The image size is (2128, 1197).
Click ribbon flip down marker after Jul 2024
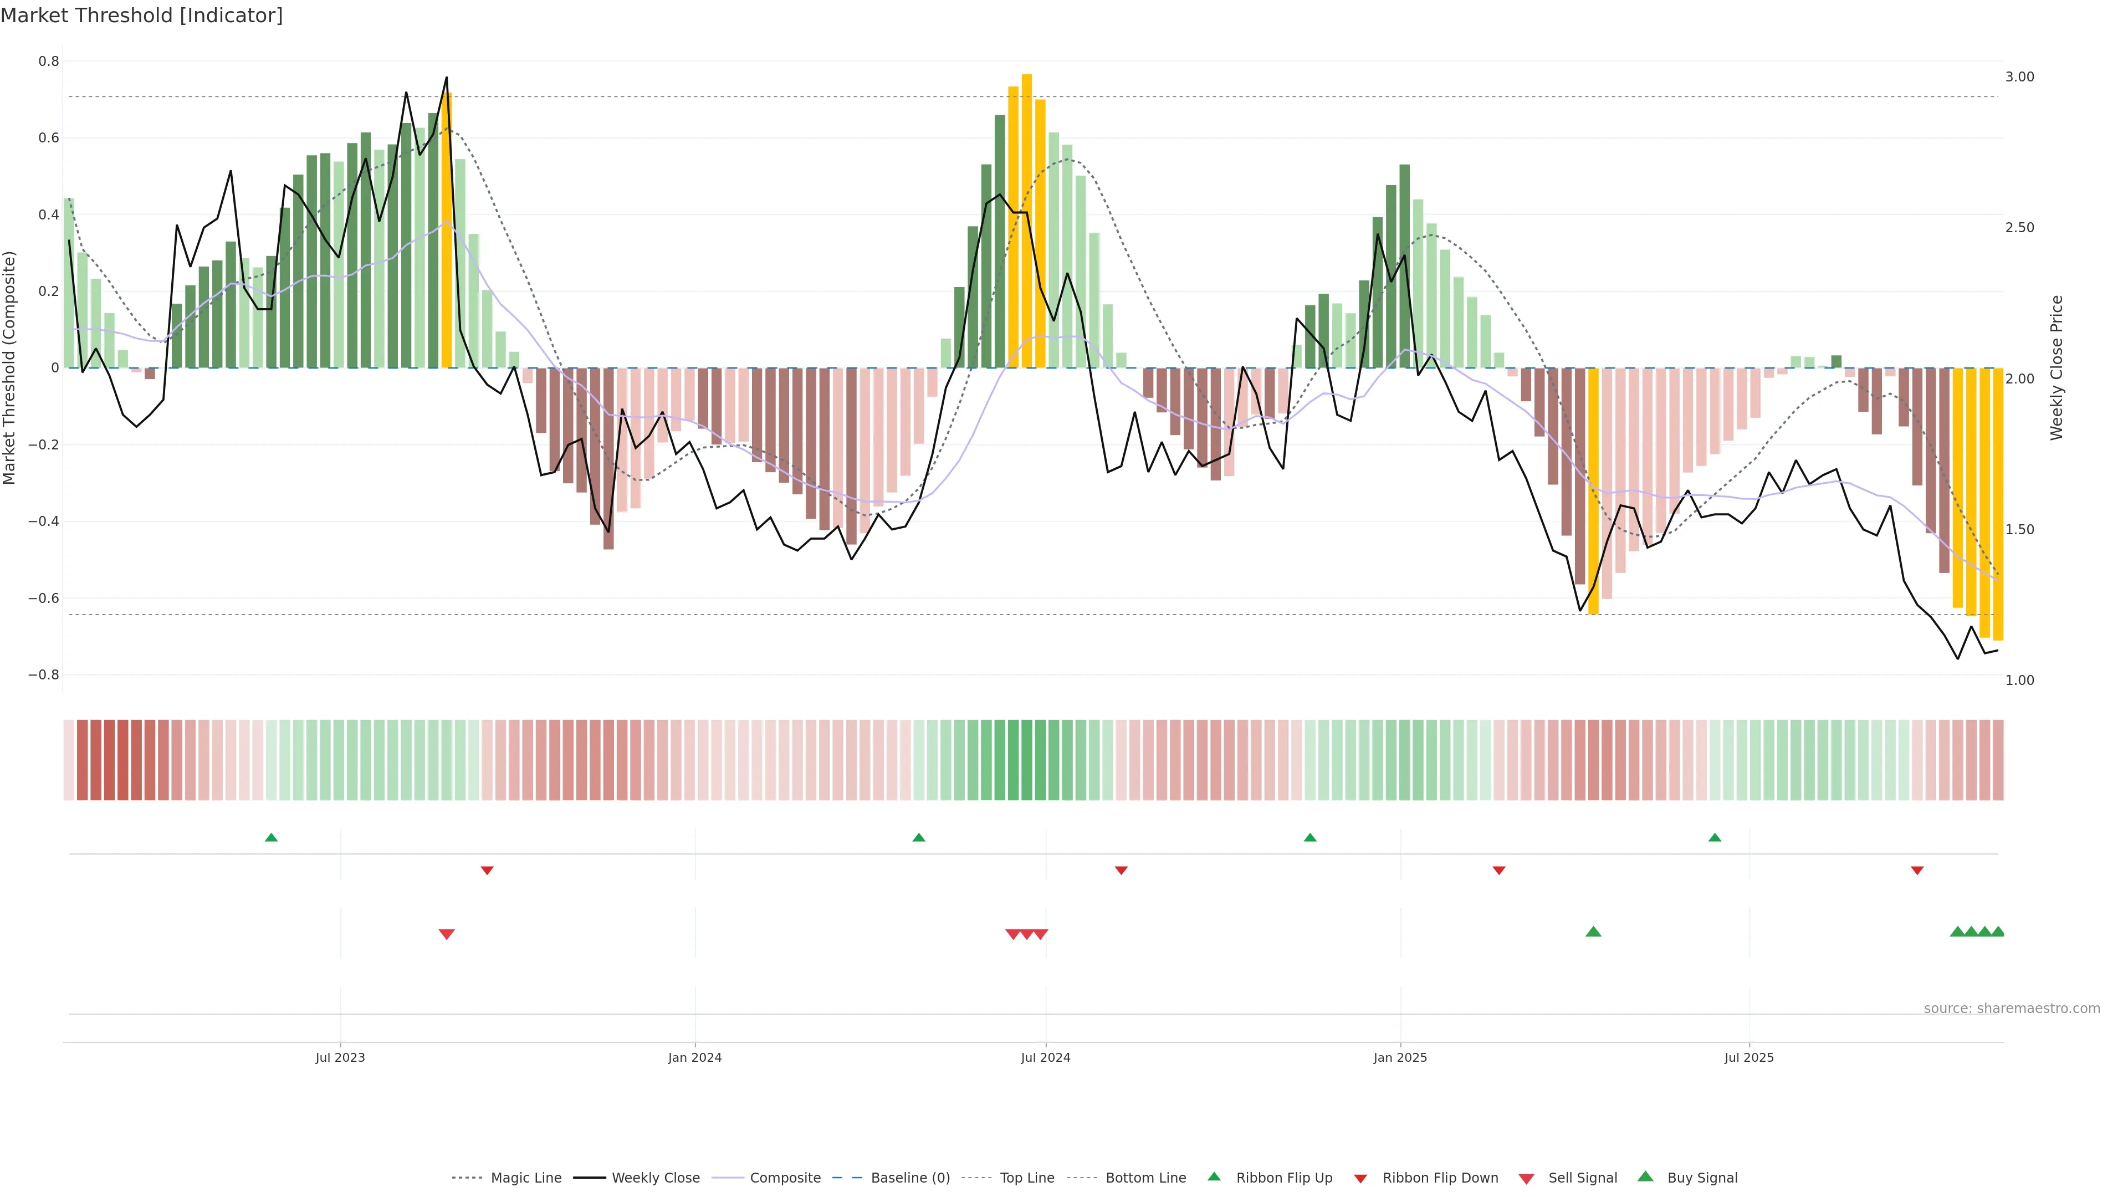(x=1121, y=871)
